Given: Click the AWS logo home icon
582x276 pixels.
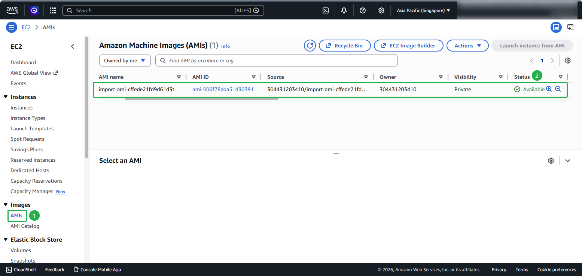Looking at the screenshot, I should click(x=12, y=10).
